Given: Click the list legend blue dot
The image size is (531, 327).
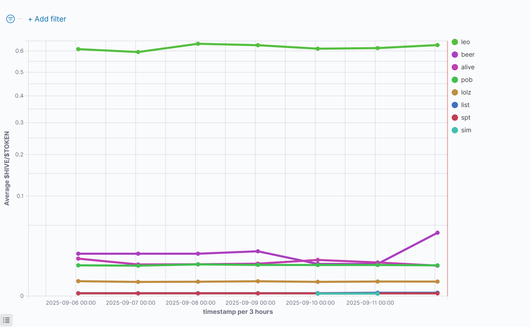Looking at the screenshot, I should point(455,105).
